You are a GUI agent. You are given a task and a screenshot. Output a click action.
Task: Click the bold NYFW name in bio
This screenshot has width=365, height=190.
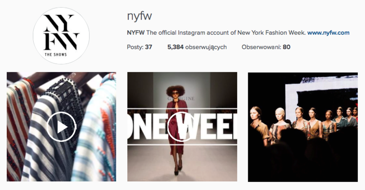pyautogui.click(x=136, y=32)
